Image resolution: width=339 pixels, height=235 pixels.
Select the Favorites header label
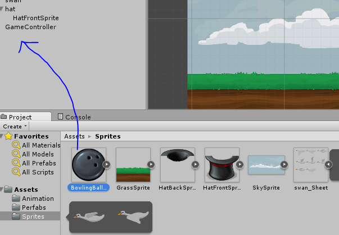31,136
